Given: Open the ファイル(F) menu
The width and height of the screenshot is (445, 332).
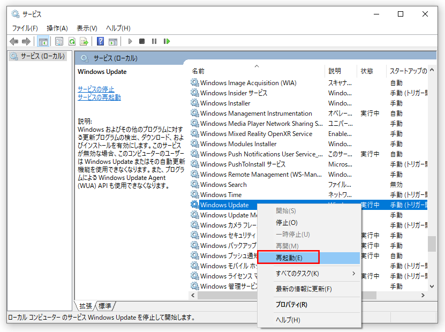Looking at the screenshot, I should tap(25, 28).
